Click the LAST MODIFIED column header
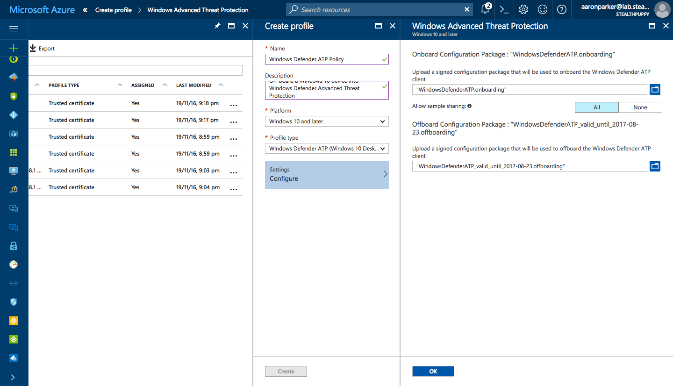This screenshot has height=386, width=673. [193, 85]
